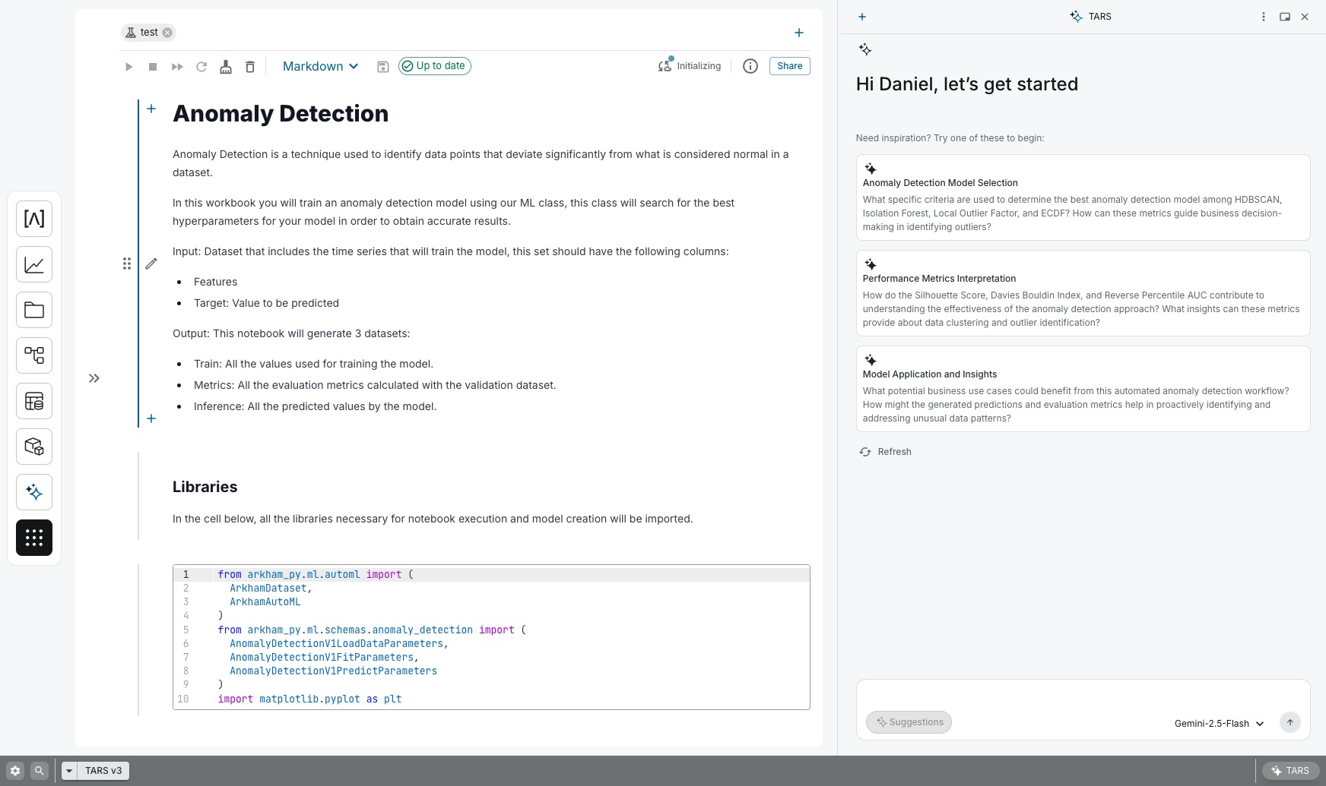Toggle TARS panel from bottom bar button
Viewport: 1326px width, 786px height.
1290,771
